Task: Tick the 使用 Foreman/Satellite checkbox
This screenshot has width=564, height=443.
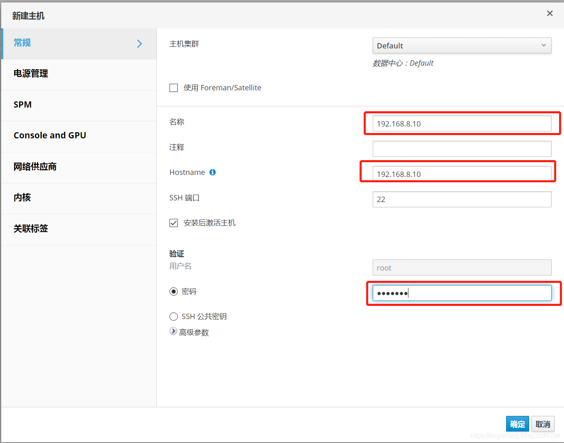Action: tap(174, 88)
